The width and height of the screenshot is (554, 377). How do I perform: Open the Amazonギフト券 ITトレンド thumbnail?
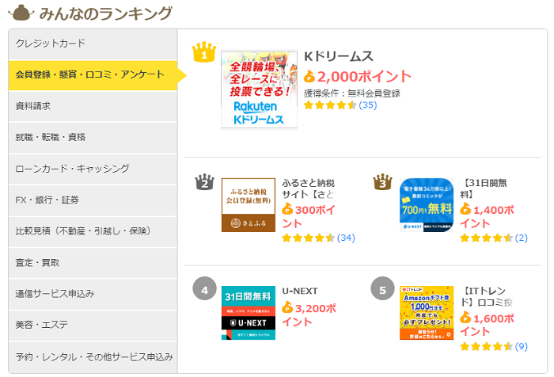click(427, 313)
